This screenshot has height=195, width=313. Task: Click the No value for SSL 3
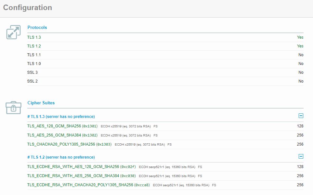click(x=301, y=72)
